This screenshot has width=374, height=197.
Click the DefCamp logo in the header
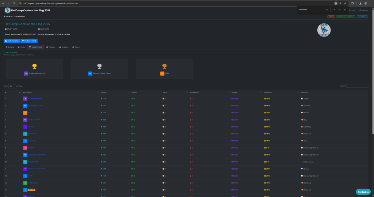click(x=7, y=11)
